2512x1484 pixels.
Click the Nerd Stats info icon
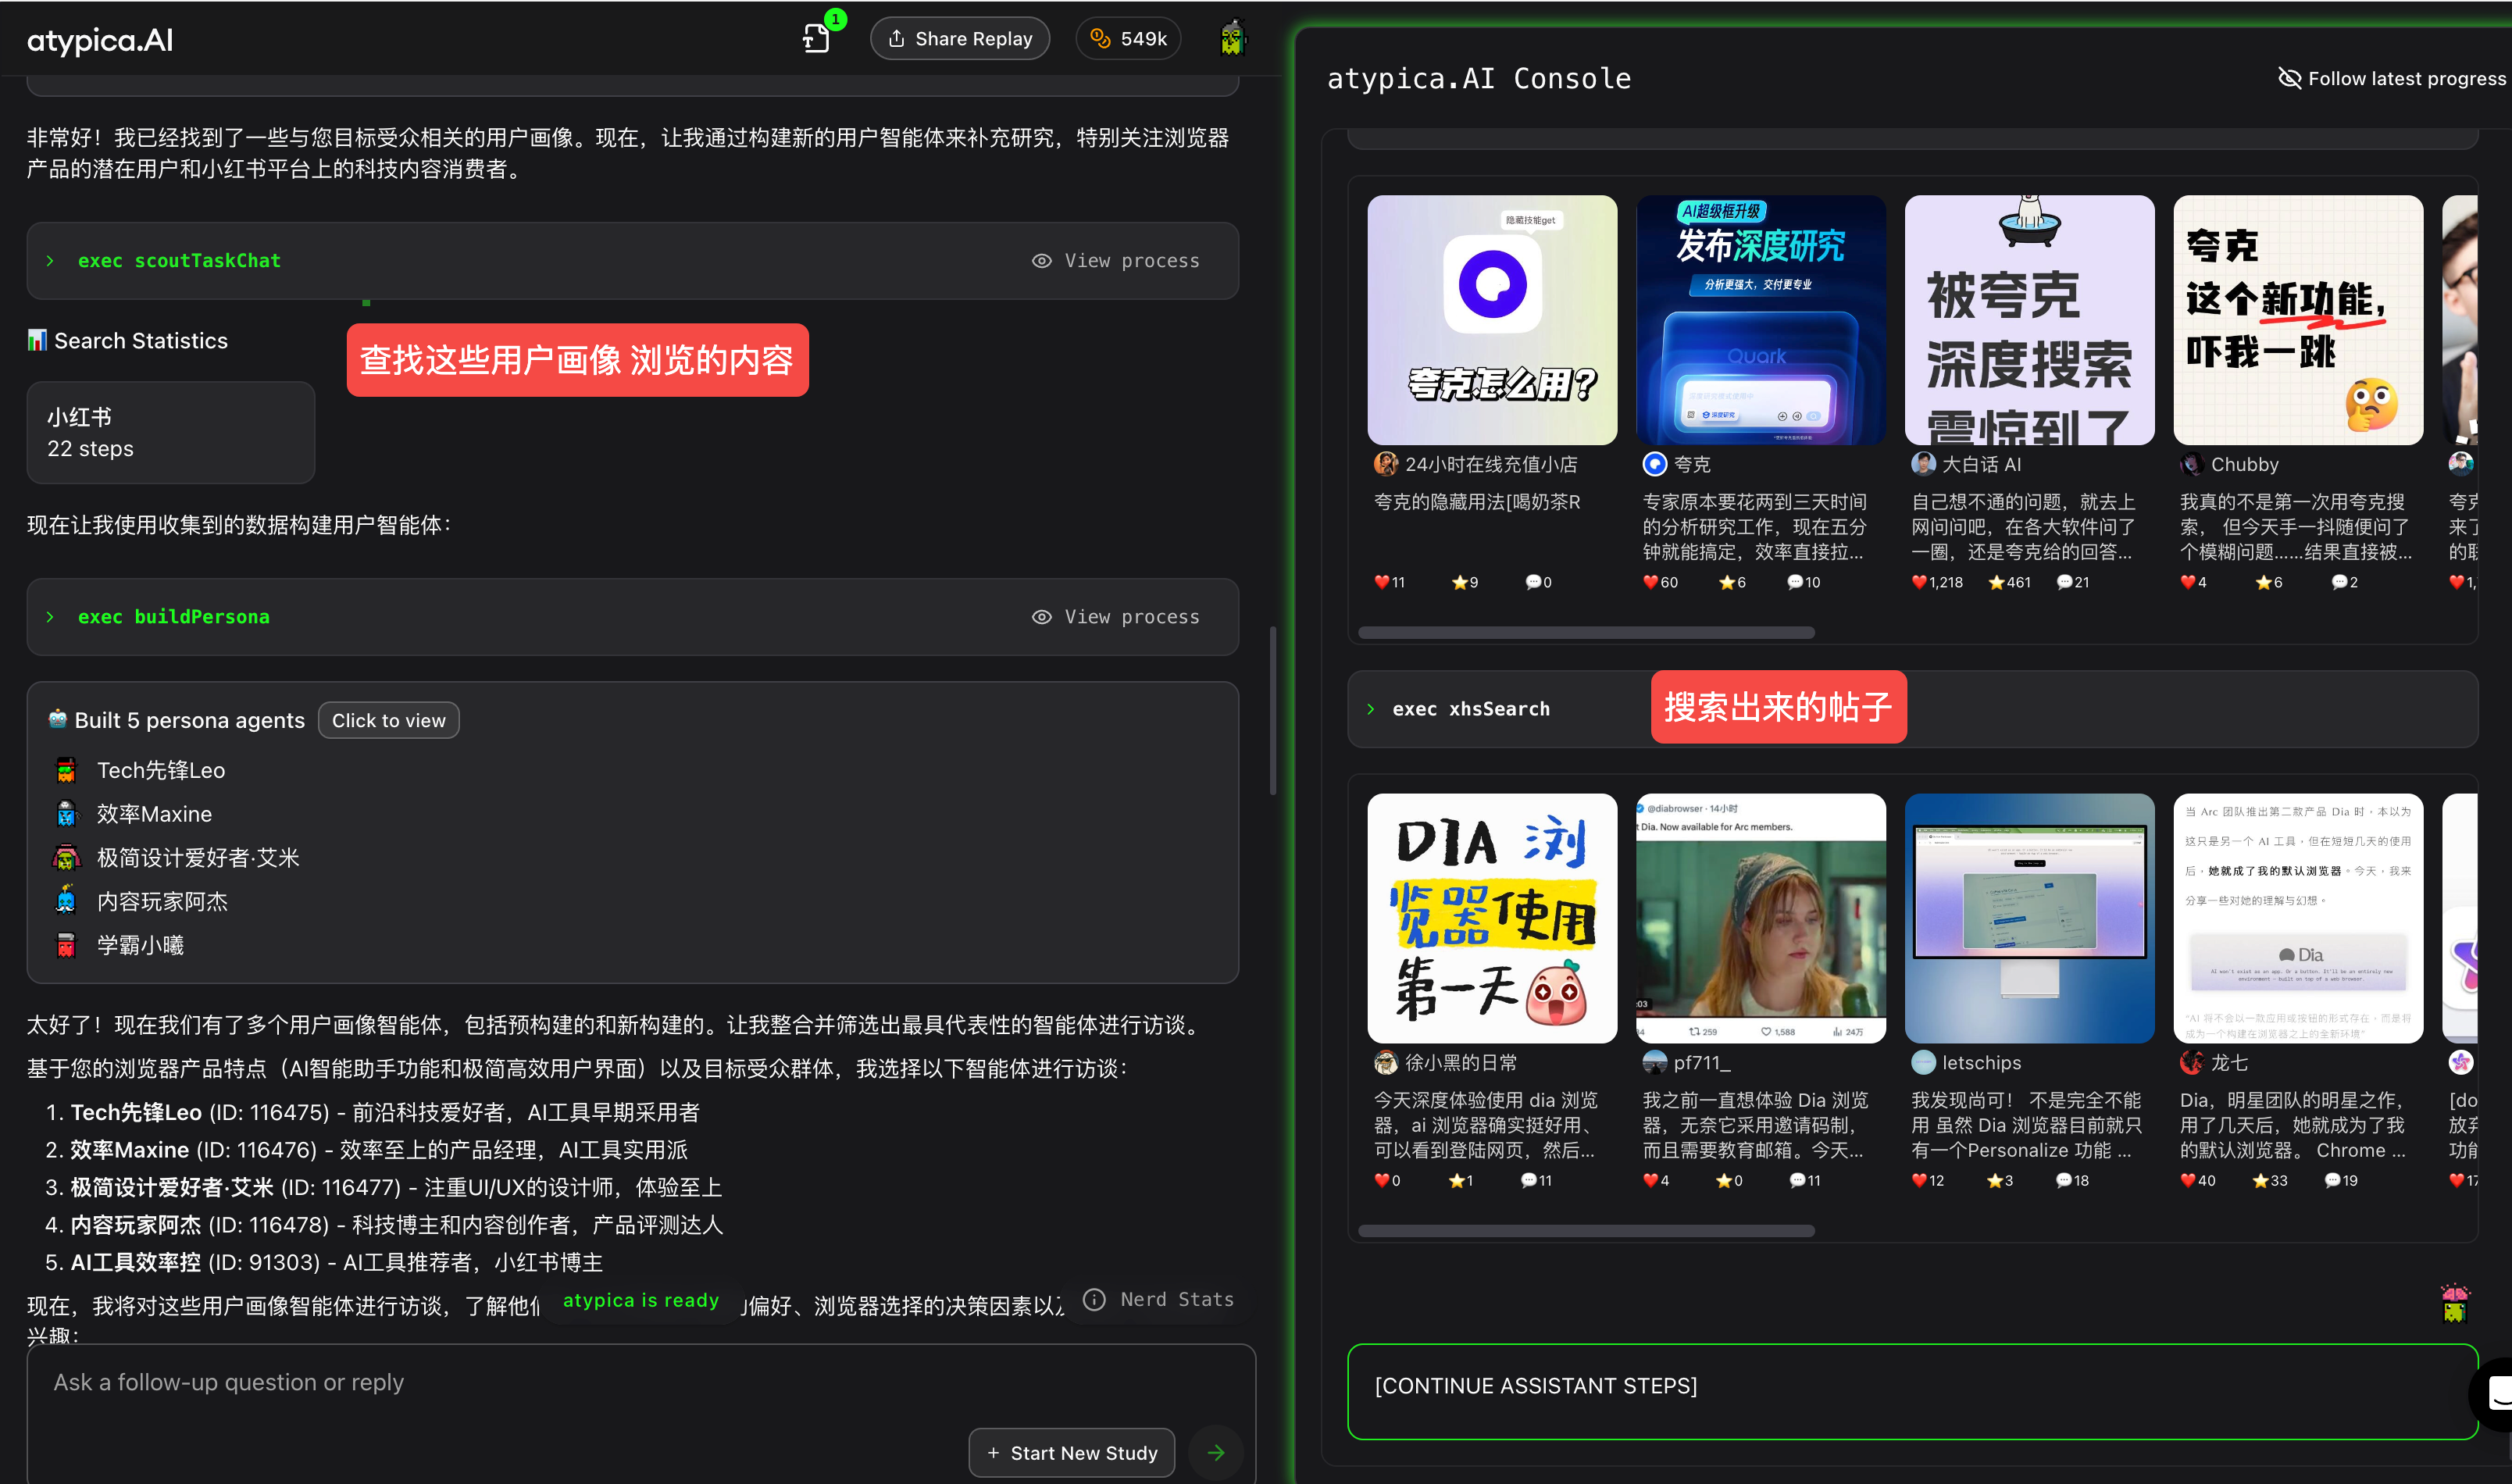coord(1095,1299)
